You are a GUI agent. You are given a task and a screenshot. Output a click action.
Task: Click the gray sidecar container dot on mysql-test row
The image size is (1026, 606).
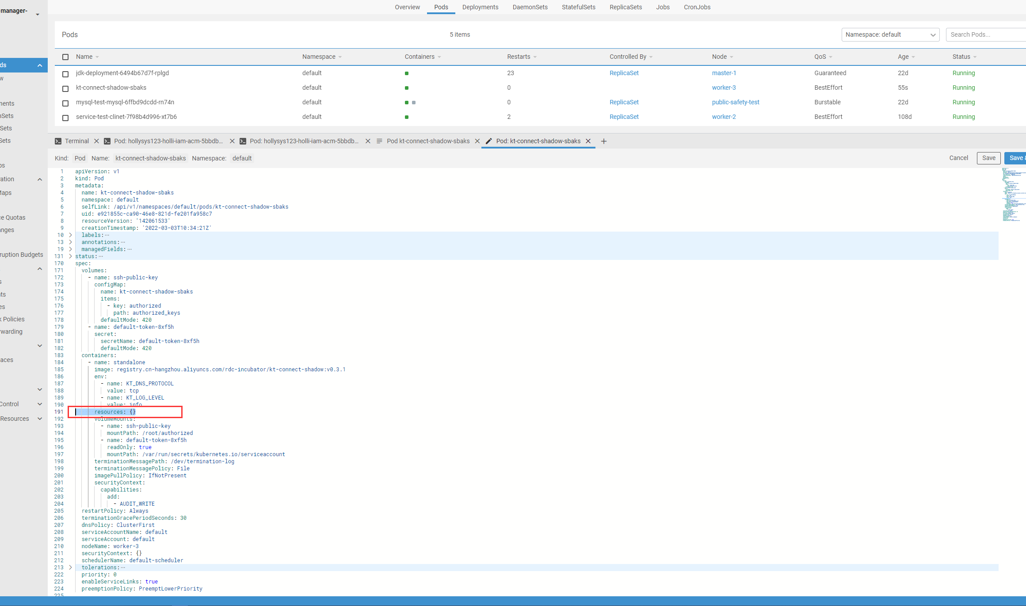413,103
